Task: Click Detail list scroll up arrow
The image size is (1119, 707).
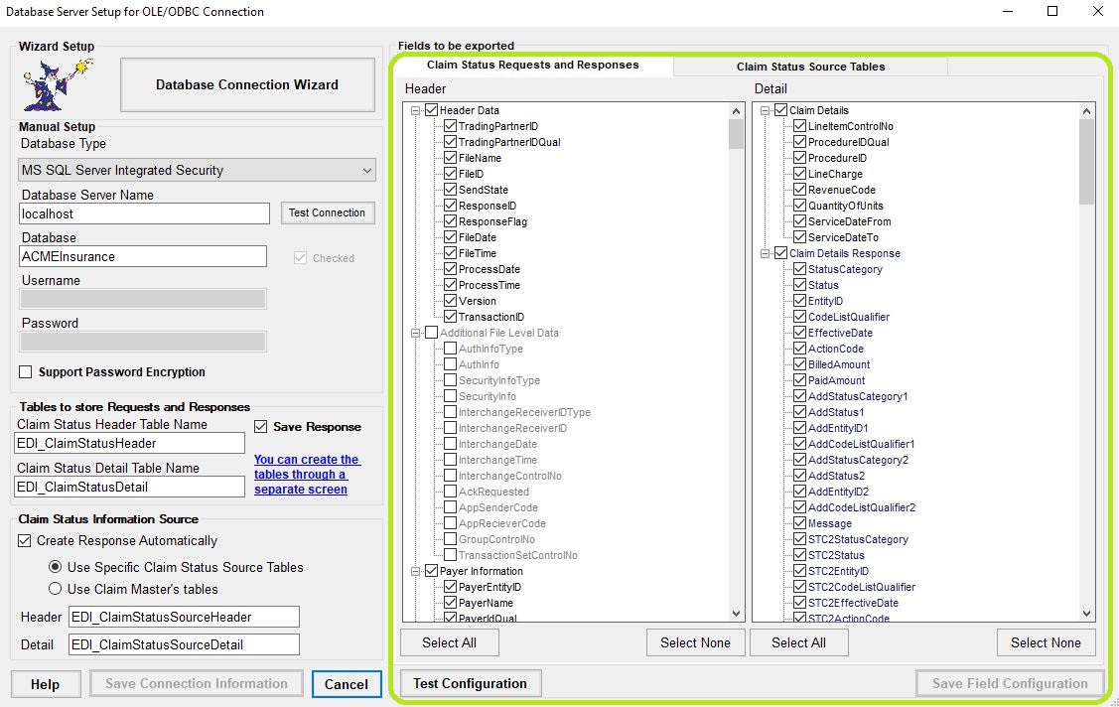Action: click(1086, 111)
